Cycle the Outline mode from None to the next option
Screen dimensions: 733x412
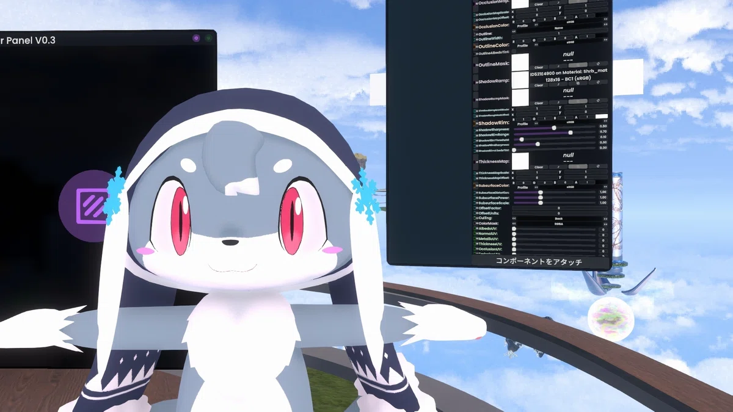coord(606,24)
